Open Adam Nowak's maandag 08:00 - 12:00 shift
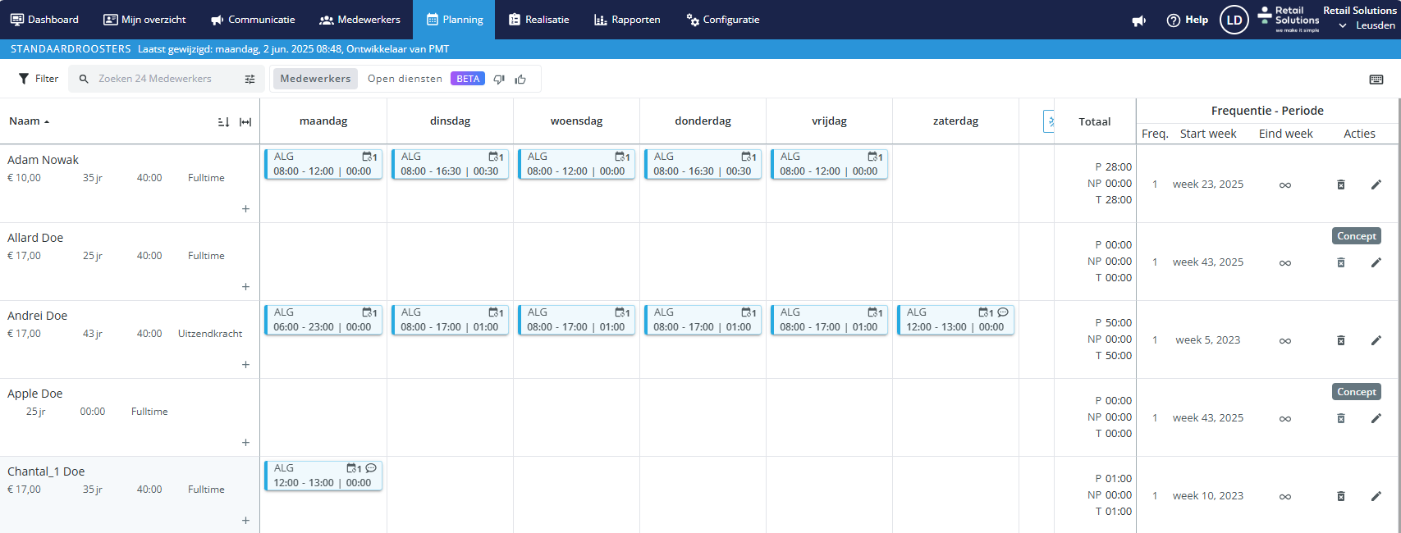This screenshot has height=533, width=1401. 323,164
